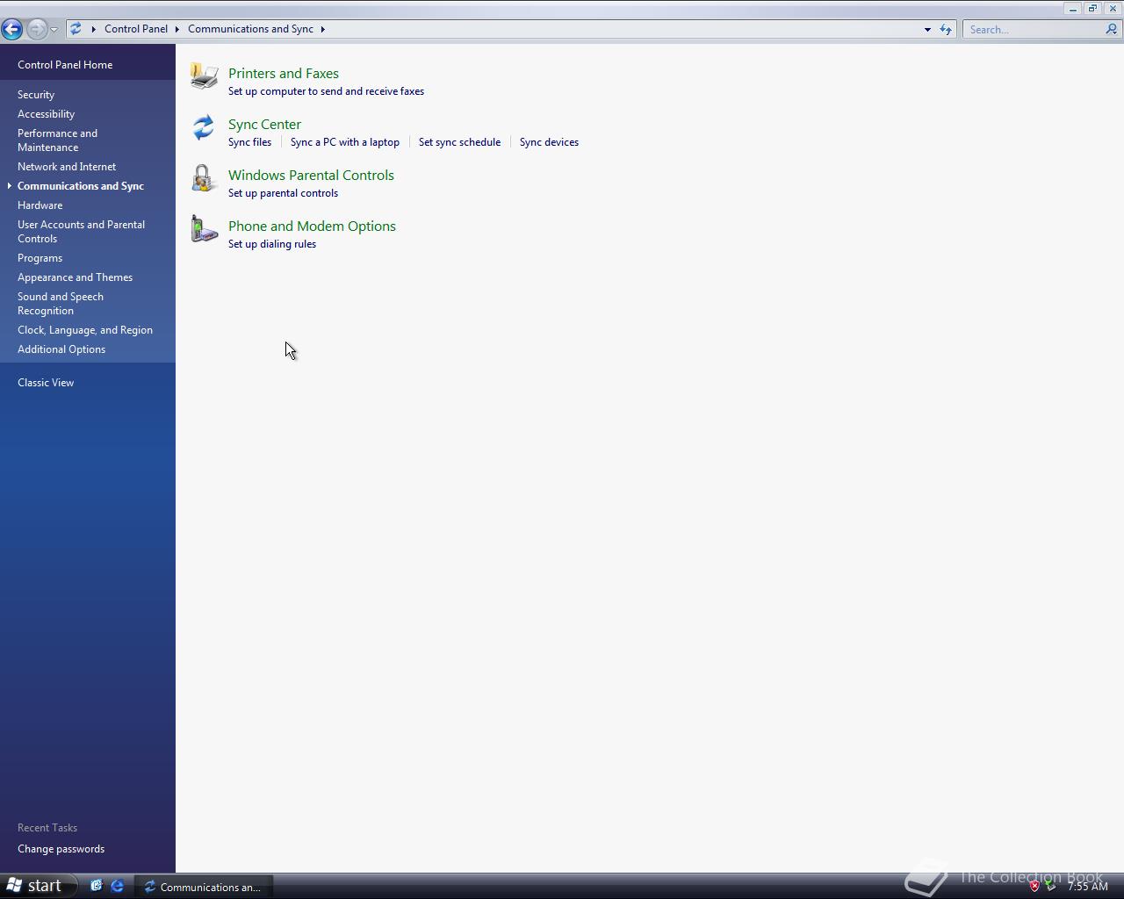
Task: Click the tray icon left of the clock
Action: click(1050, 886)
